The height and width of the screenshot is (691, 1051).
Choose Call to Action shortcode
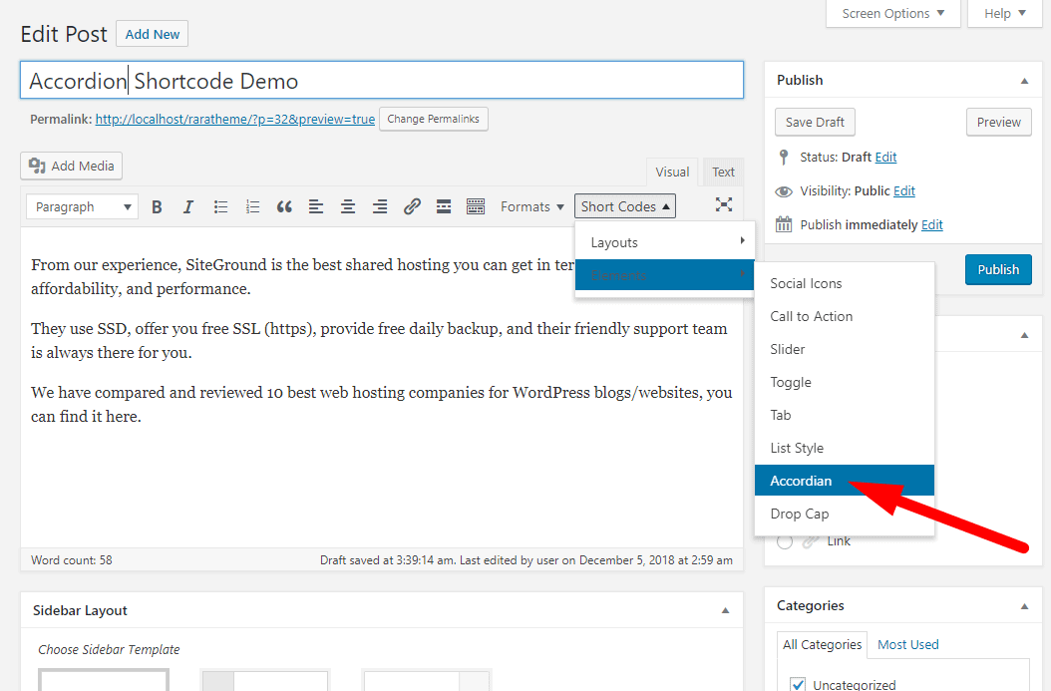(x=844, y=316)
